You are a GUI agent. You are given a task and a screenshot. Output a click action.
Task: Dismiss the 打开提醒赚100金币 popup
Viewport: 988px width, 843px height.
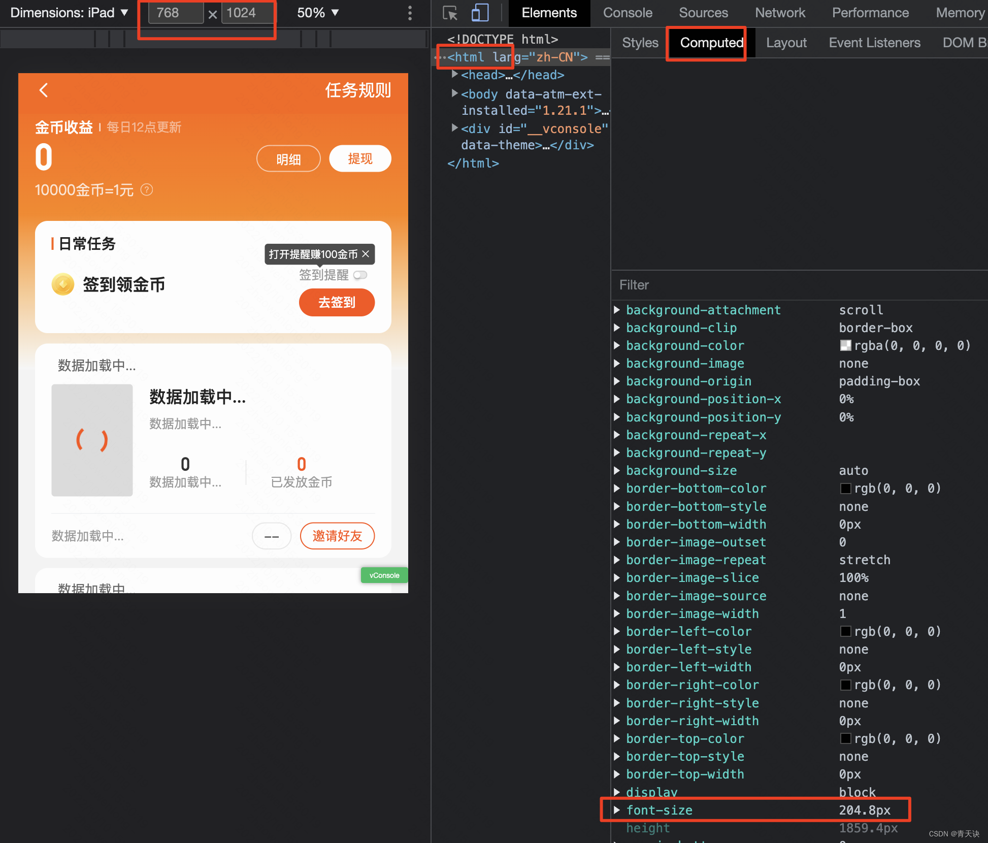(x=366, y=254)
